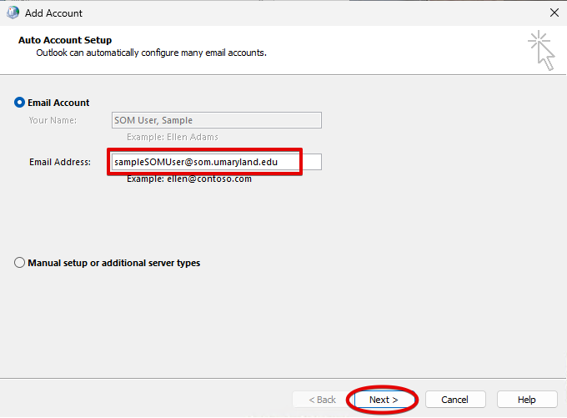Click the Auto Account Setup heading

(65, 40)
